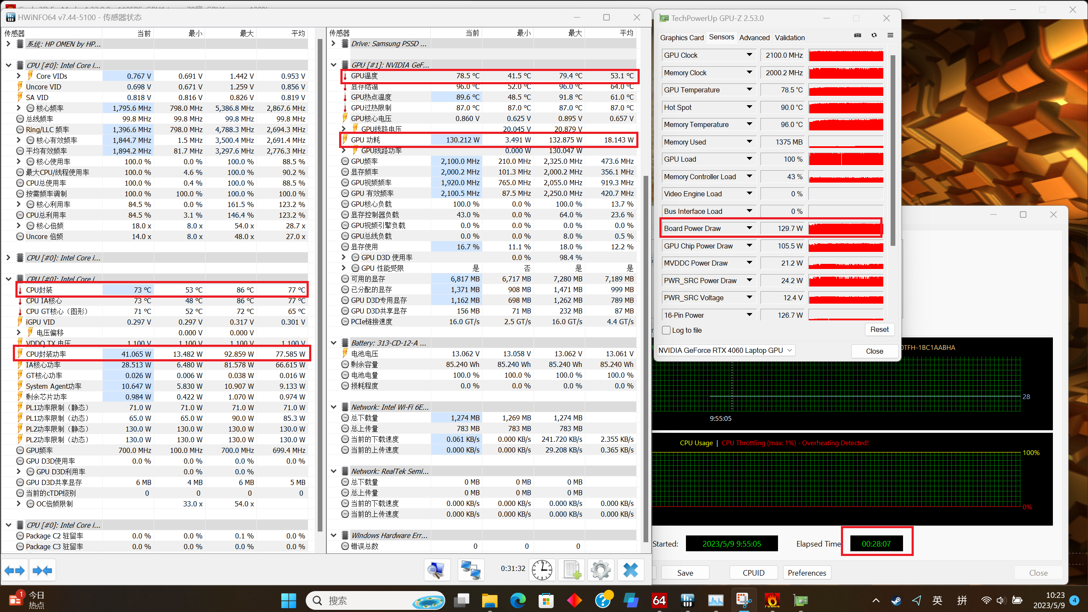This screenshot has height=612, width=1088.
Task: Open HWiNFO remote network computers icon
Action: pyautogui.click(x=471, y=570)
